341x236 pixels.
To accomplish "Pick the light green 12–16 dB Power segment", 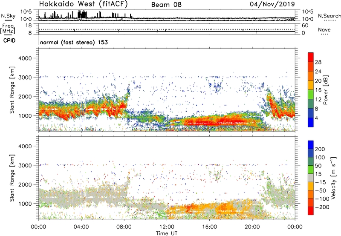I will (311, 94).
